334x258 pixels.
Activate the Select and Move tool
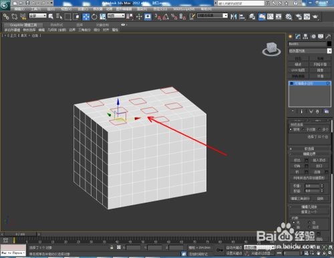coord(86,17)
